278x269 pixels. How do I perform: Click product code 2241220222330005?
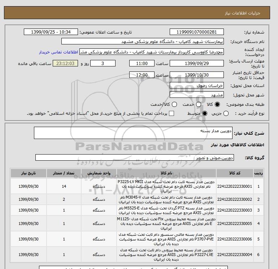235,224
